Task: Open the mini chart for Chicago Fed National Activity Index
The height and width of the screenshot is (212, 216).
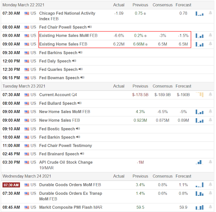Action: pos(199,14)
